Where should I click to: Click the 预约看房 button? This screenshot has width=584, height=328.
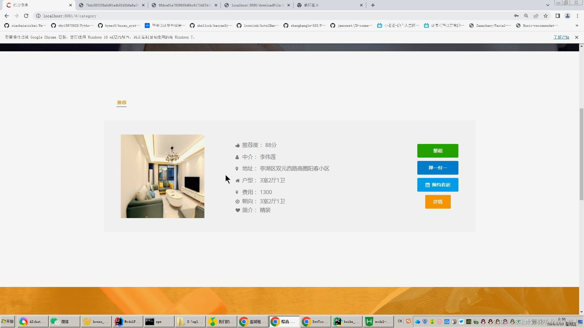[x=438, y=185]
